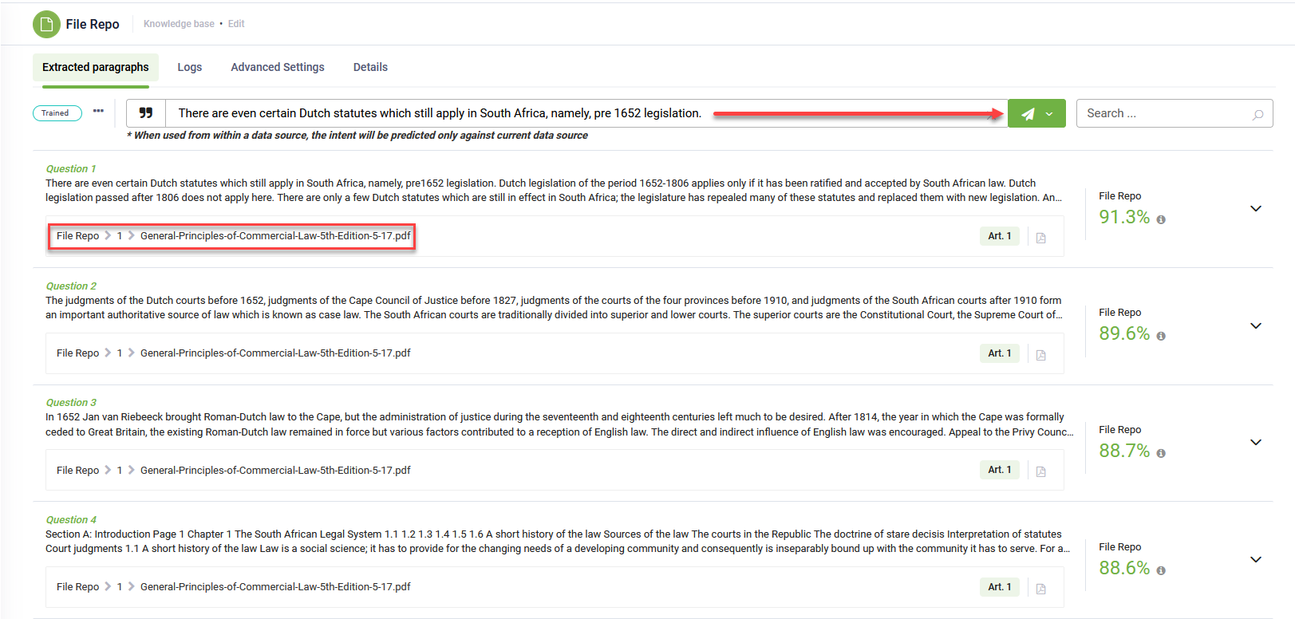This screenshot has width=1295, height=619.
Task: Click the magnifier icon in the Search box
Action: click(x=1257, y=114)
